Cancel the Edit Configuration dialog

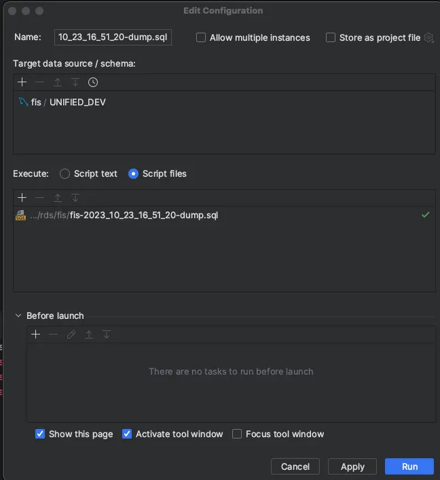click(x=295, y=466)
